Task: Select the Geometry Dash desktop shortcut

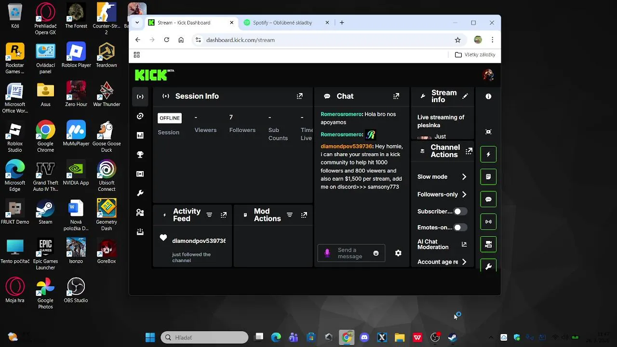Action: coord(107,215)
